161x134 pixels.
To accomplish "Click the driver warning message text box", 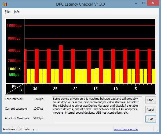I will [x=97, y=110].
